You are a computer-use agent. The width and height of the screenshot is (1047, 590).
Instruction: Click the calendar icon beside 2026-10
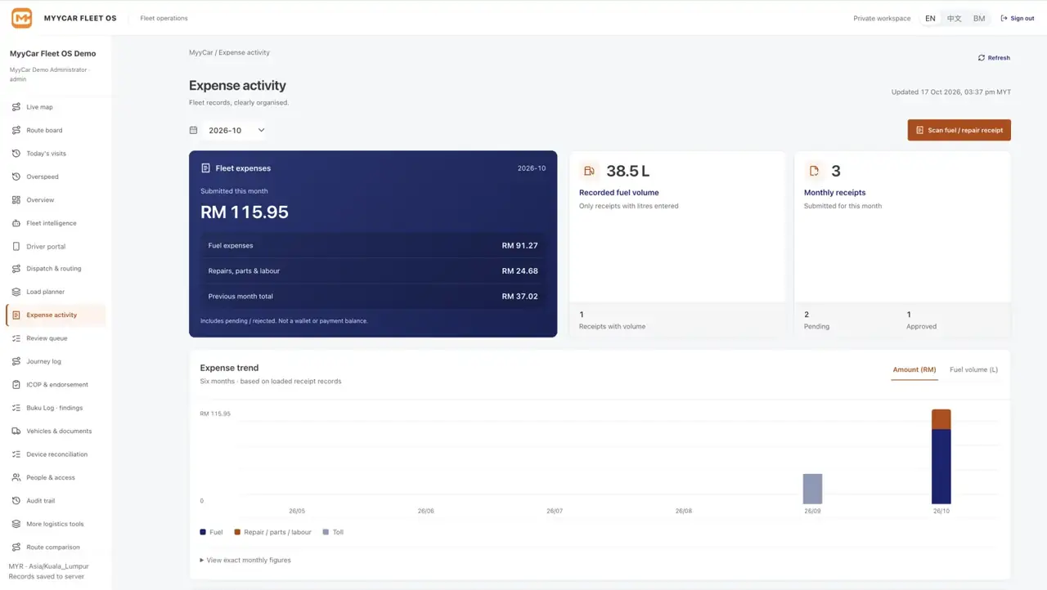(x=194, y=130)
